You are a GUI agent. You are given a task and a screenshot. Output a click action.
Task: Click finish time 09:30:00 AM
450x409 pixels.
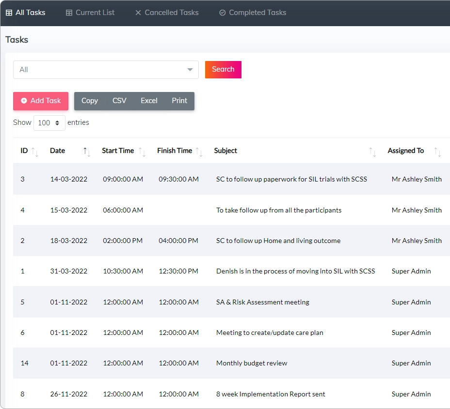(178, 179)
